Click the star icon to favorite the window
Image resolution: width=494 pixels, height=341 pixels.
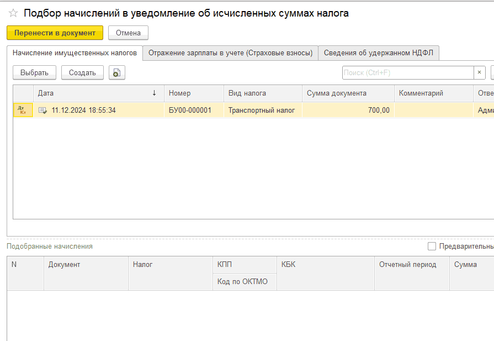click(x=12, y=13)
